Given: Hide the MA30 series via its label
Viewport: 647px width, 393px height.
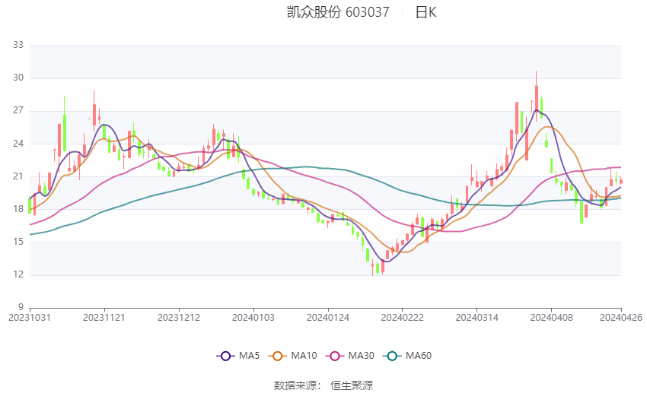Looking at the screenshot, I should pos(362,356).
